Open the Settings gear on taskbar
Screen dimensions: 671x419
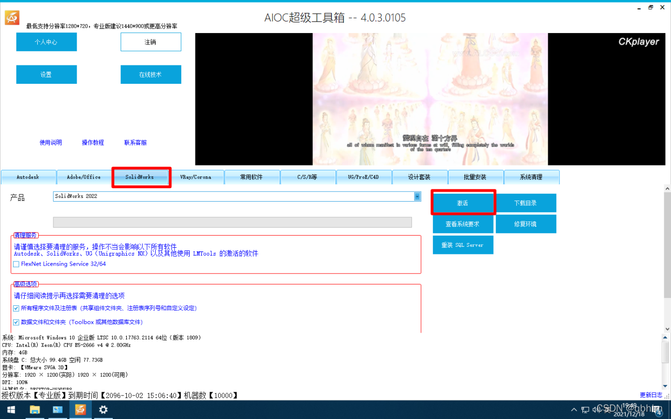pos(103,410)
